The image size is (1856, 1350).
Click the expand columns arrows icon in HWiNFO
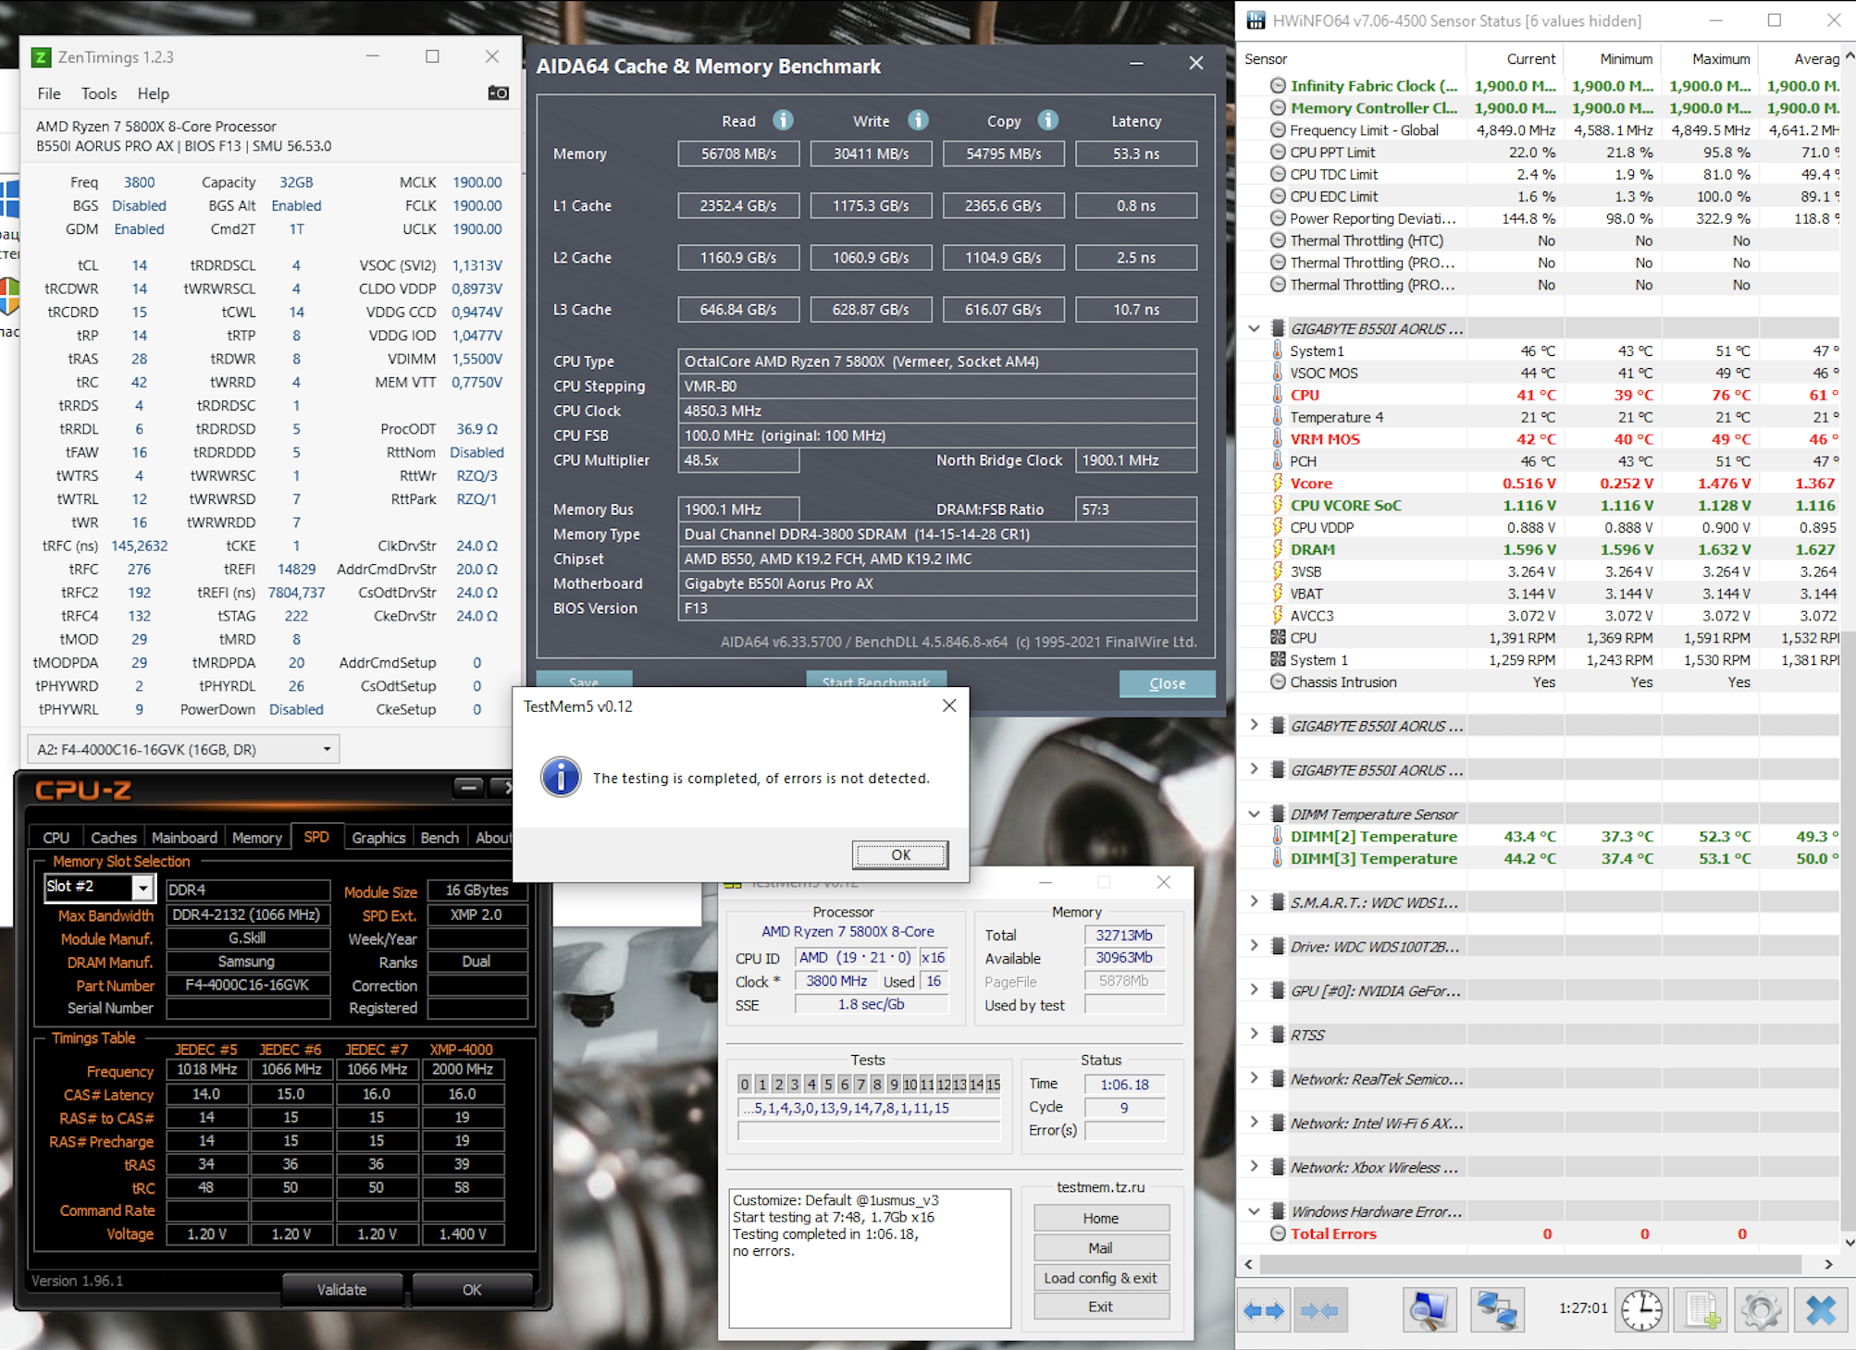click(1264, 1310)
